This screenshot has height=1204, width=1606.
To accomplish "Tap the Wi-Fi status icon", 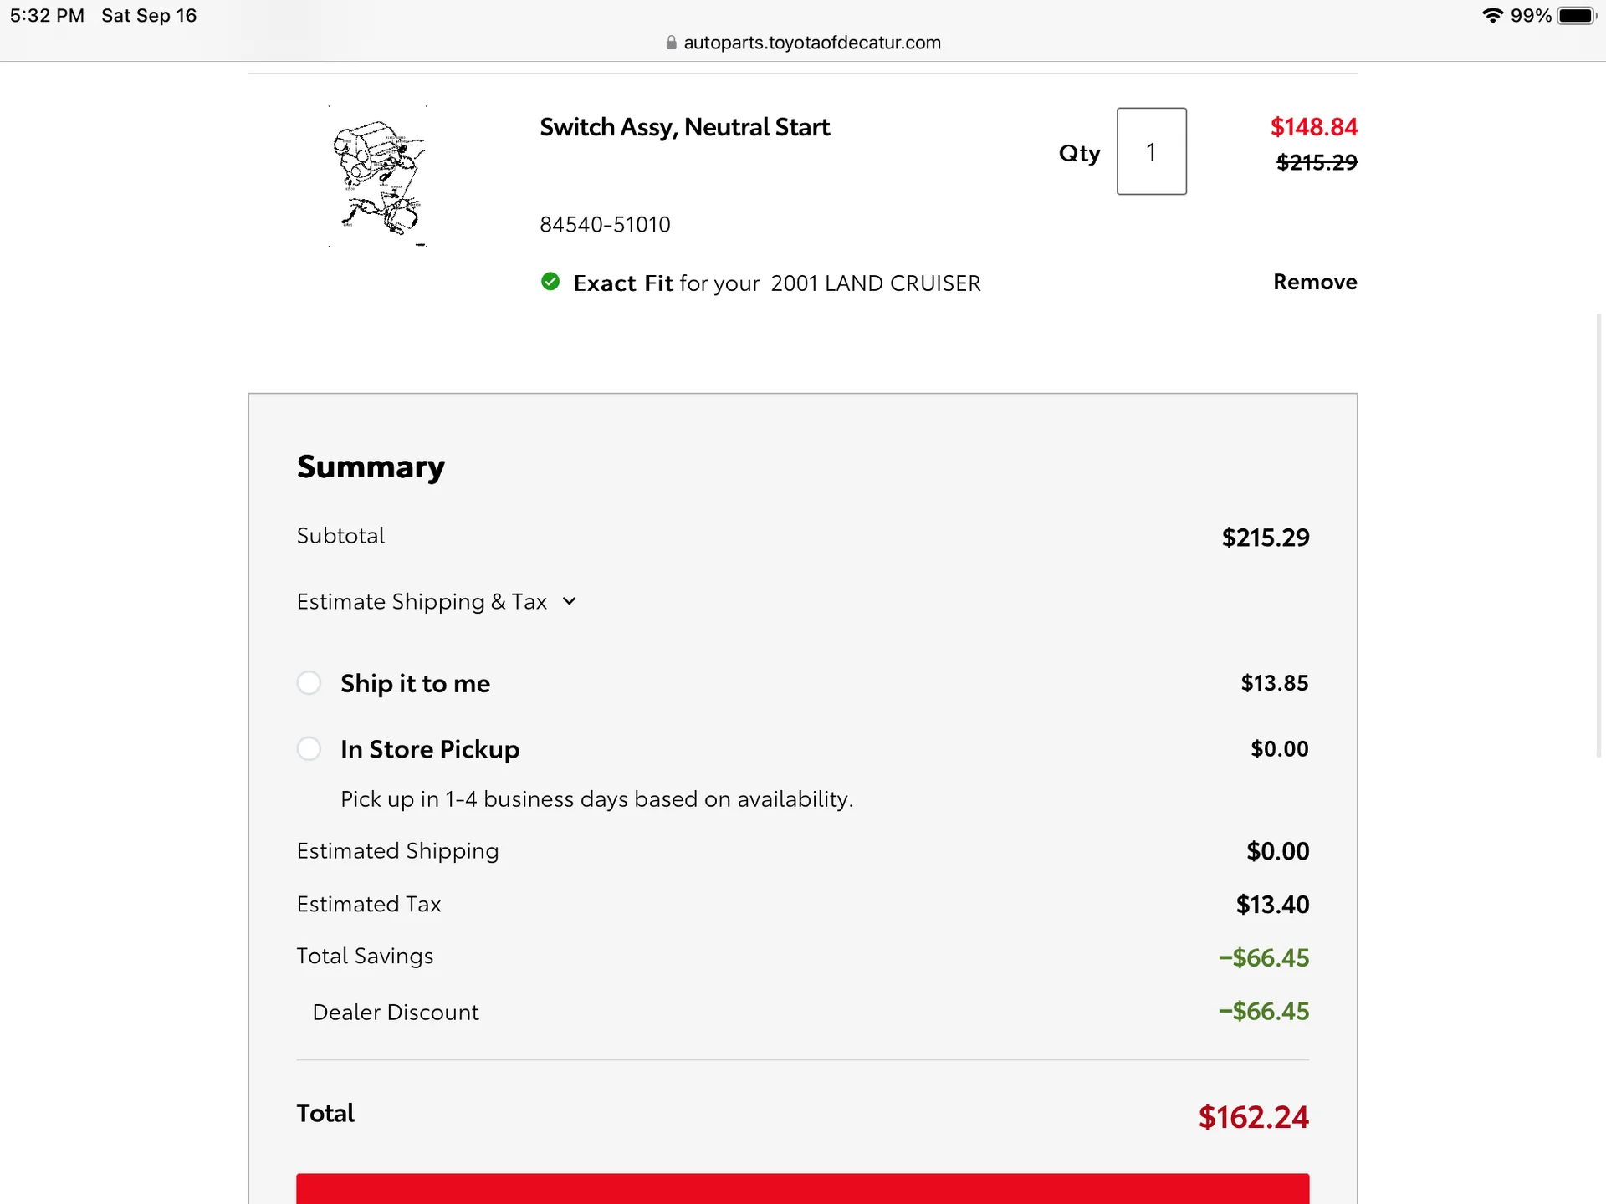I will point(1493,16).
